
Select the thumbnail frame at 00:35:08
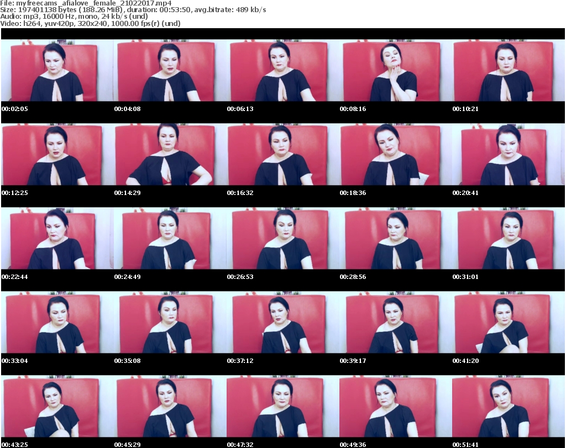pos(170,323)
